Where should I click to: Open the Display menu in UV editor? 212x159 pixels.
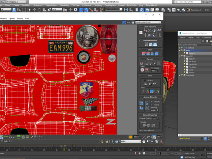tap(20, 19)
